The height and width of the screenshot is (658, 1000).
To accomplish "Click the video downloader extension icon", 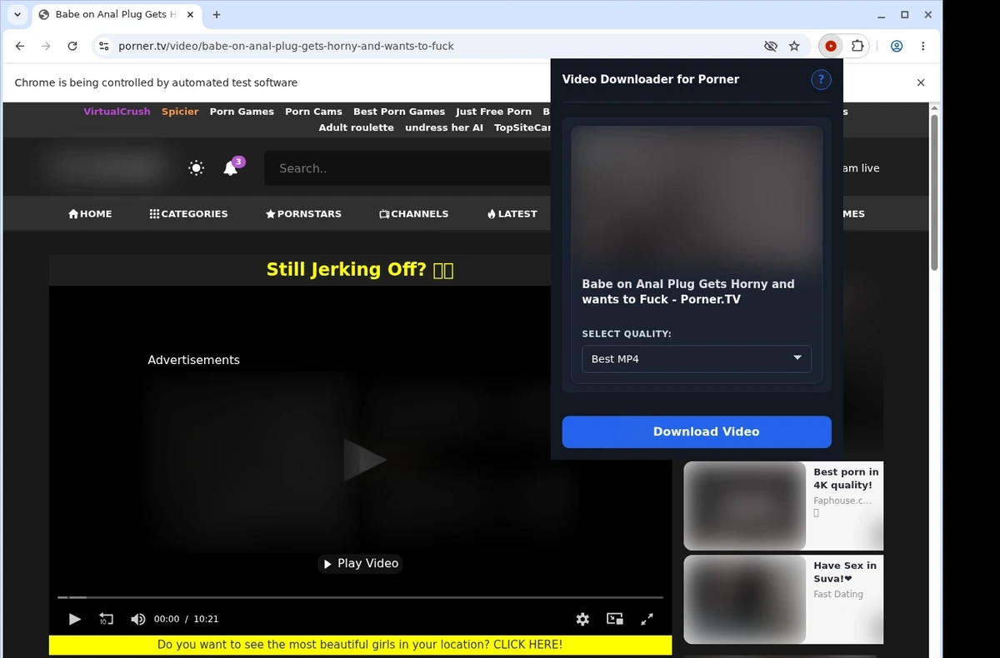I will pos(830,46).
